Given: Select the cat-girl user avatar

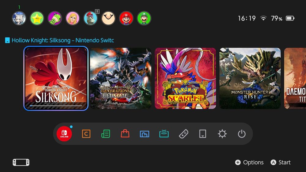Looking at the screenshot, I should pos(19,18).
